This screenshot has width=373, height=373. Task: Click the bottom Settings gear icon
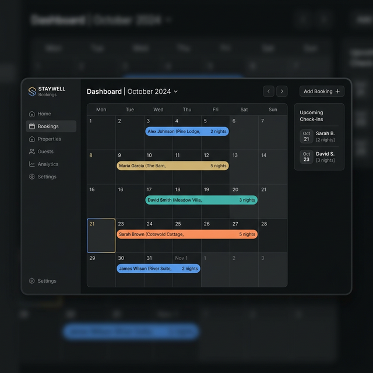coord(32,281)
